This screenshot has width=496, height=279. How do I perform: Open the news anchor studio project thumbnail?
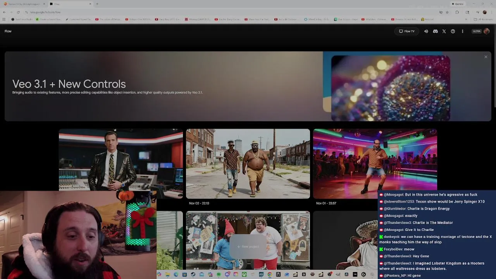point(121,160)
